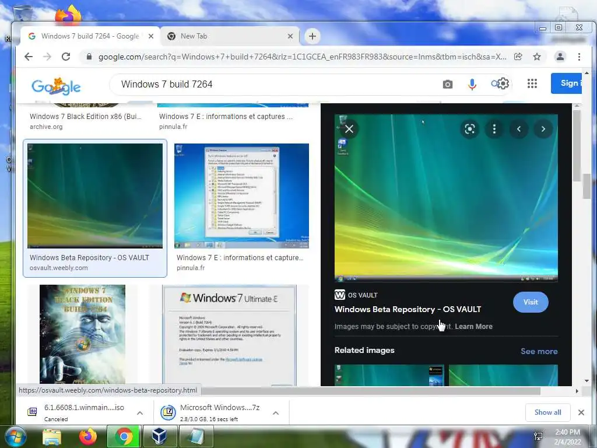Click the address bar URL
Image resolution: width=597 pixels, height=448 pixels.
[x=303, y=57]
